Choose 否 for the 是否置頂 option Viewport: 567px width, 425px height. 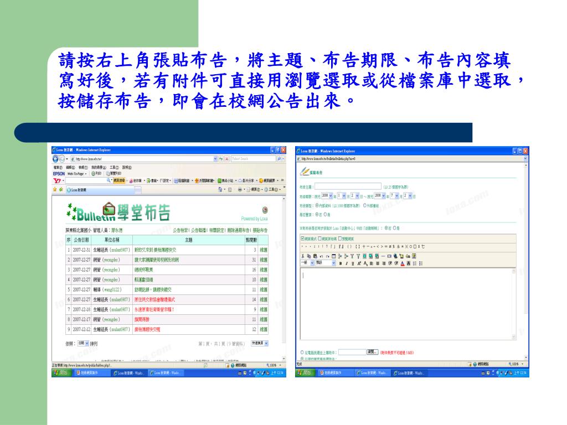(x=317, y=214)
